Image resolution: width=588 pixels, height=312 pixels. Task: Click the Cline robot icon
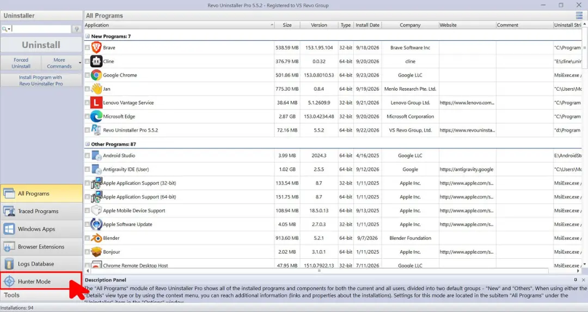click(x=96, y=61)
